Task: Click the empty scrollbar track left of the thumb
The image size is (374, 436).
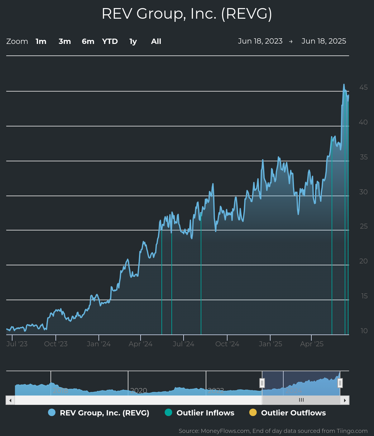Action: (x=138, y=400)
